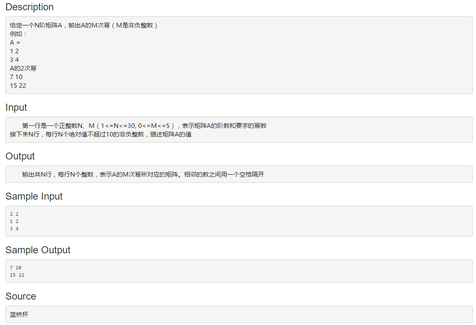Viewport: 476px width, 325px height.
Task: Click the Sample Input heading
Action: tap(34, 196)
